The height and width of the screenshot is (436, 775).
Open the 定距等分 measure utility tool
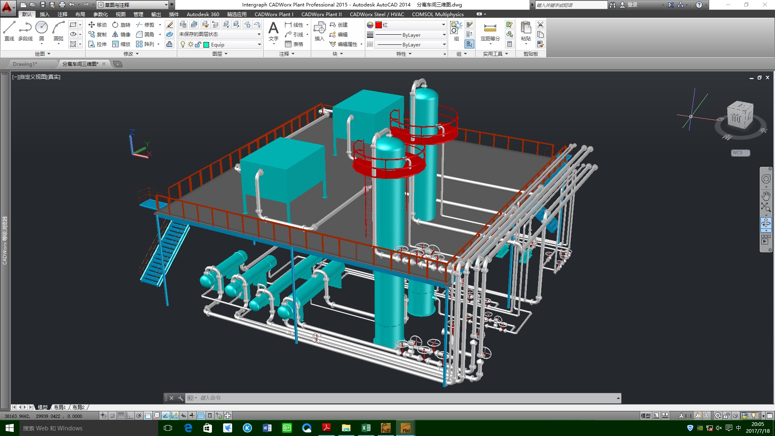point(490,31)
